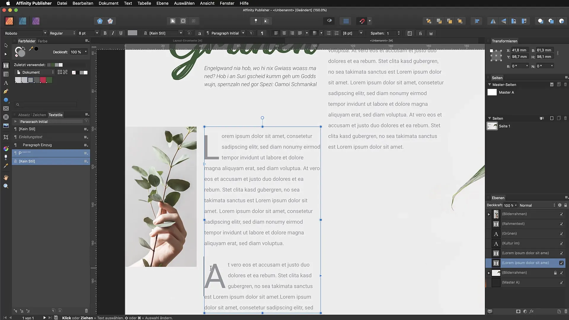Toggle the Transform aspect ratio link
The height and width of the screenshot is (320, 569).
(x=558, y=53)
